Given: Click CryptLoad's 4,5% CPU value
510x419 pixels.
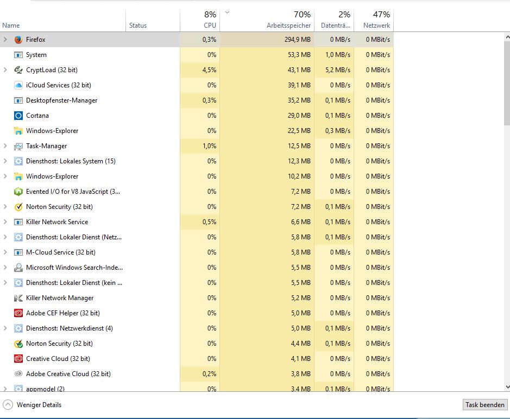Looking at the screenshot, I should click(209, 70).
